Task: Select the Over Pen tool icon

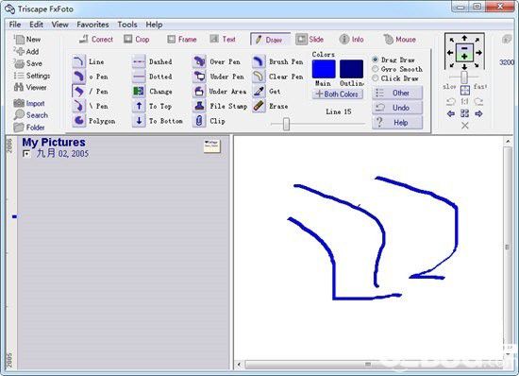Action: coord(199,61)
